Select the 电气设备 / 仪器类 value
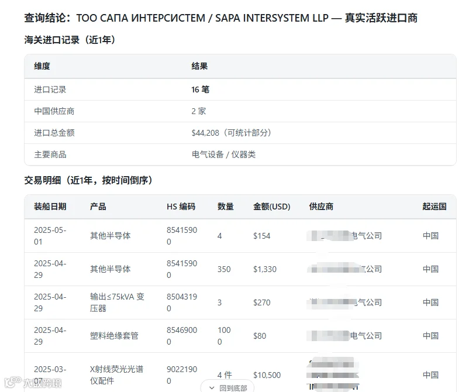Image resolution: width=469 pixels, height=392 pixels. click(x=224, y=154)
